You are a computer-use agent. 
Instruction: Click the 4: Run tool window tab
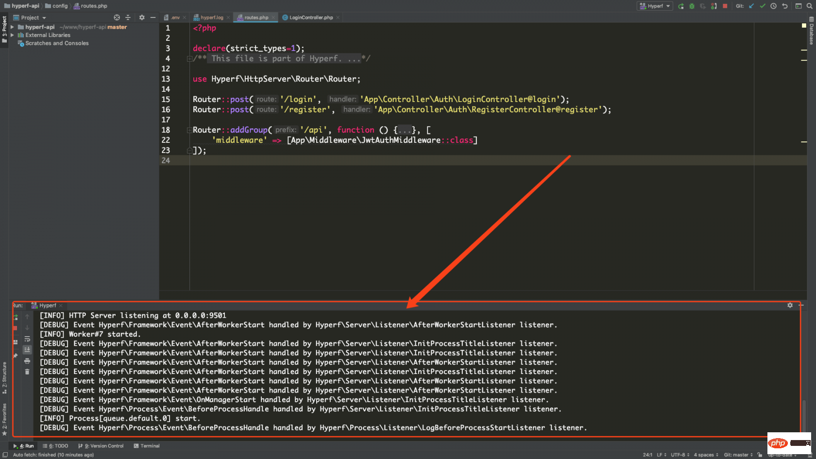[x=24, y=446]
